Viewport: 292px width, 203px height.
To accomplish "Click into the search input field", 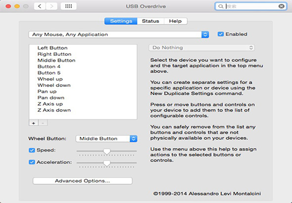I will pos(251,6).
